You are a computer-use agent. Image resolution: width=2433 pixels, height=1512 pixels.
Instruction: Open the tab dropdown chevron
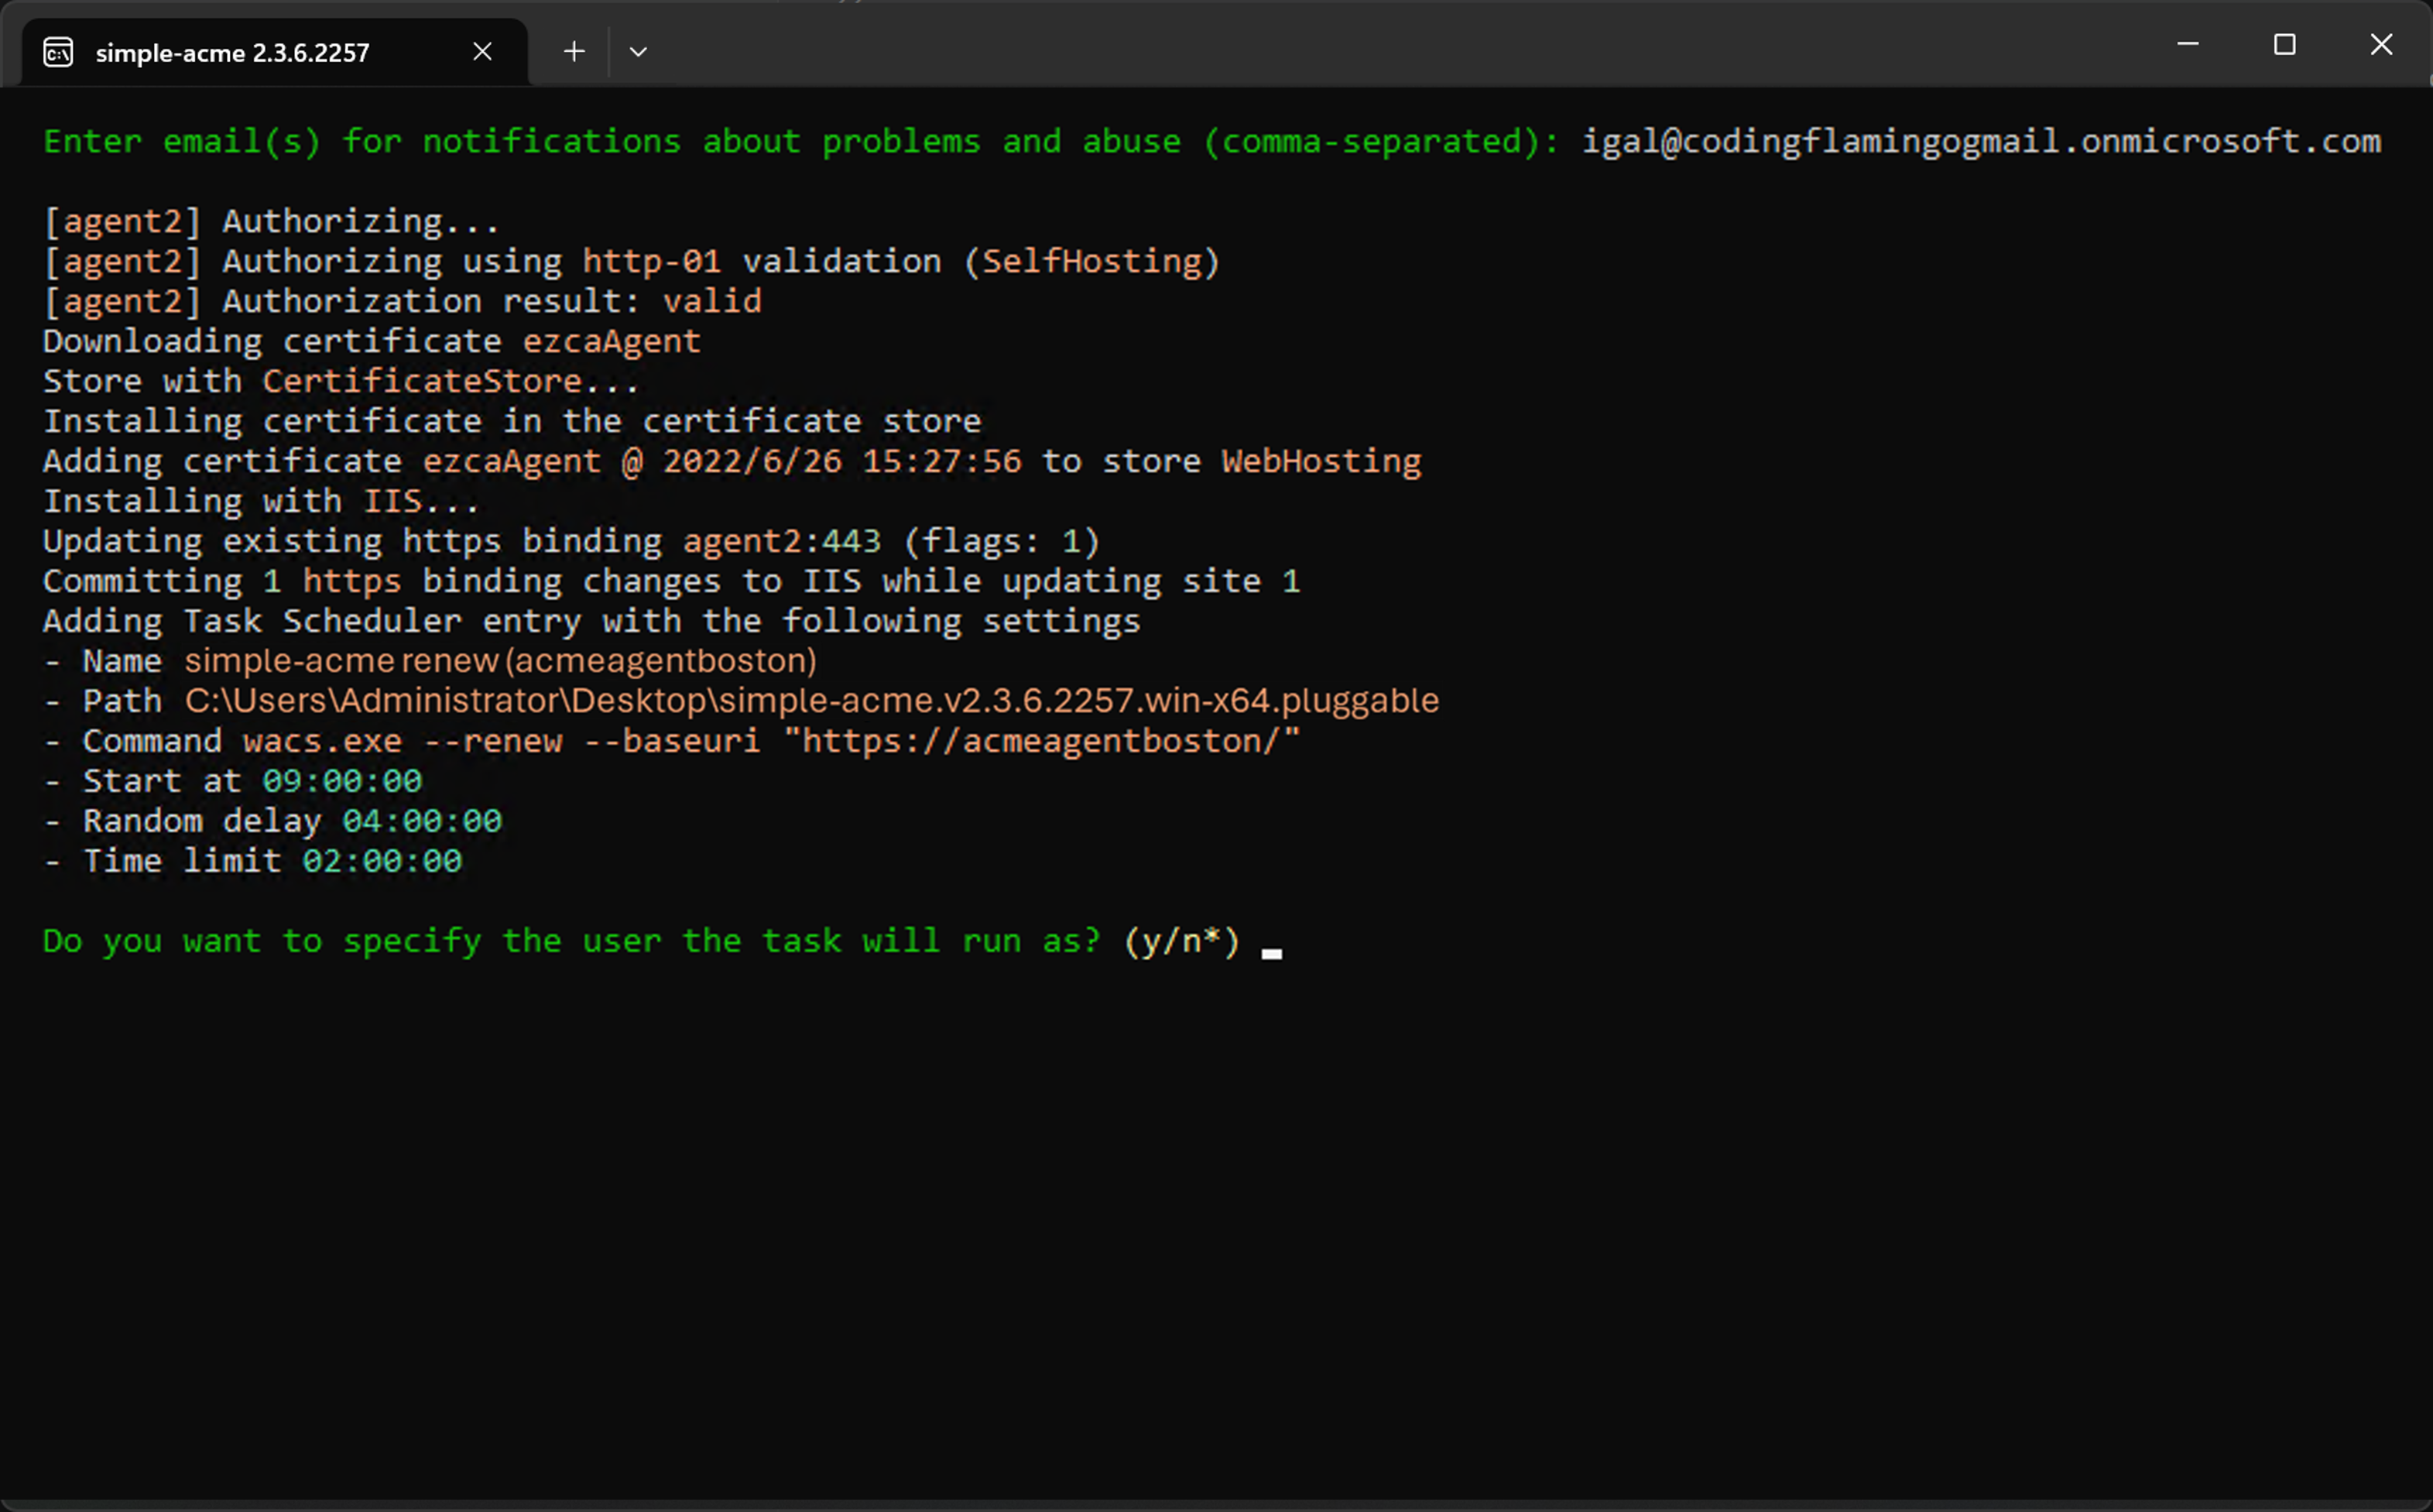coord(639,51)
